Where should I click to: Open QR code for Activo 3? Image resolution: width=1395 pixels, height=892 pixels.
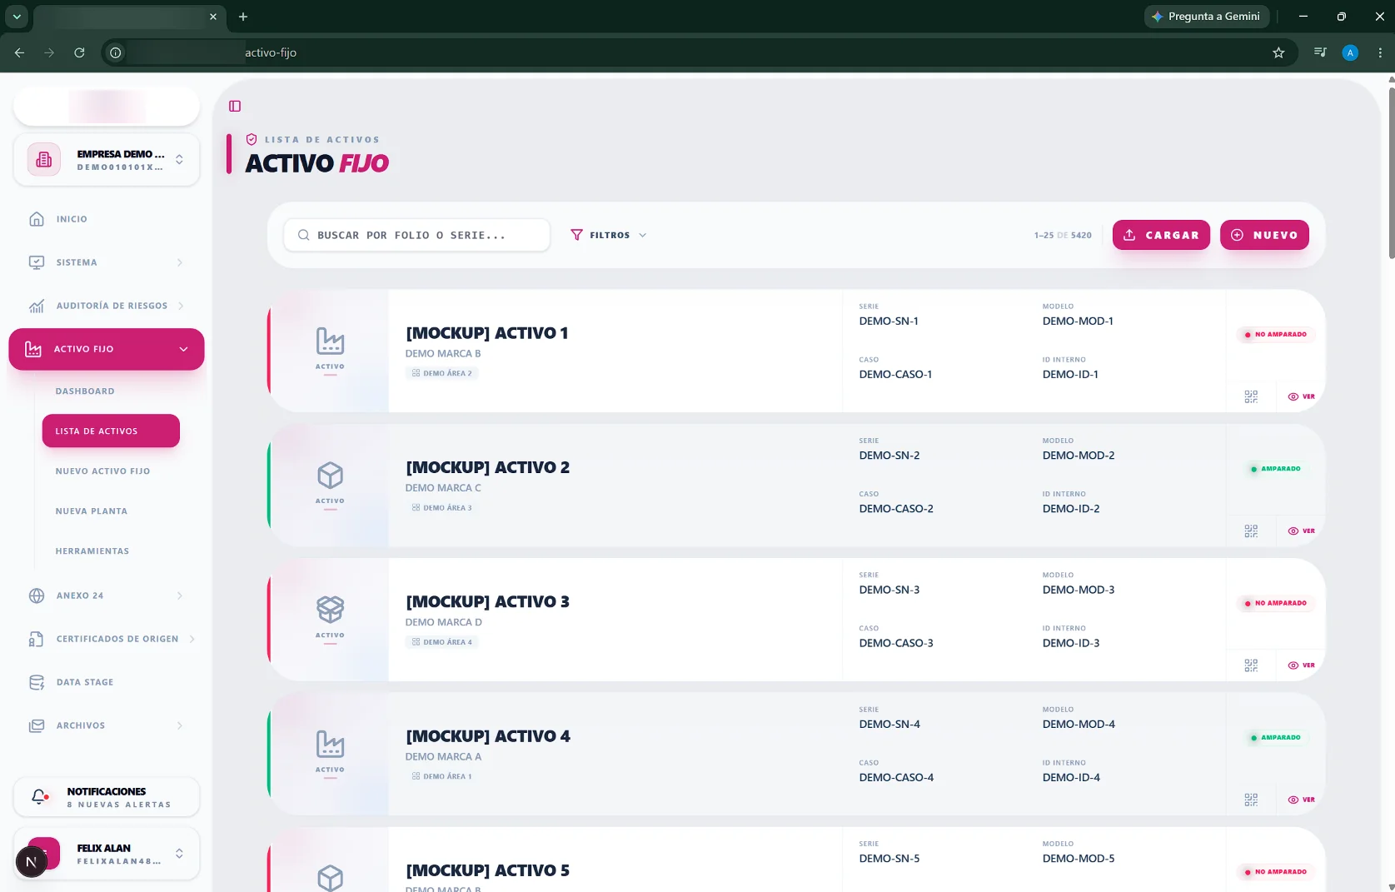click(1251, 665)
